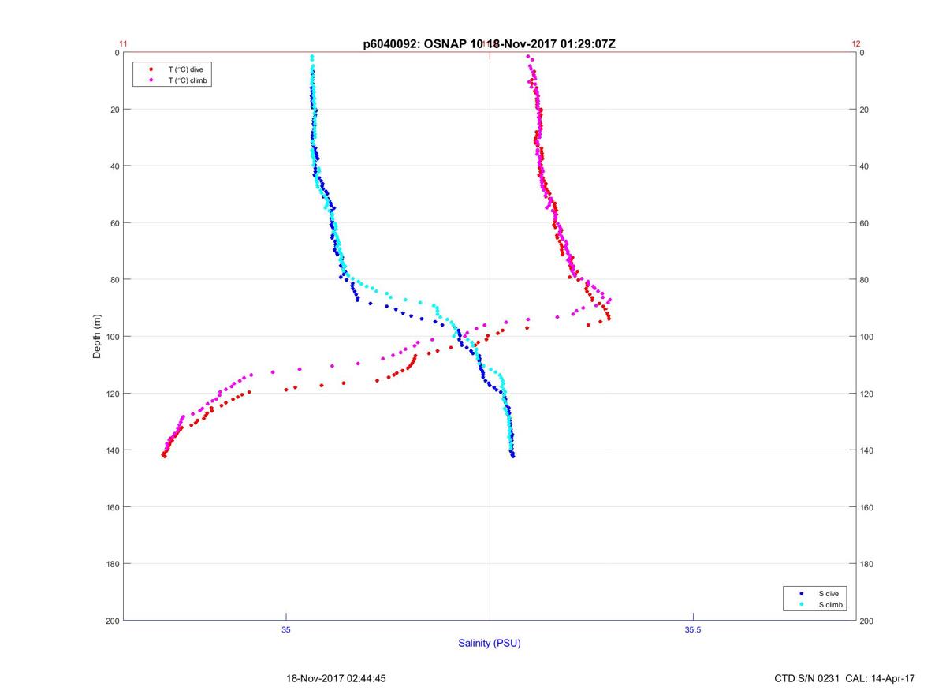Screen dimensions: 946x698
Task: Click right-axis depth tick label 140
Action: tap(867, 450)
